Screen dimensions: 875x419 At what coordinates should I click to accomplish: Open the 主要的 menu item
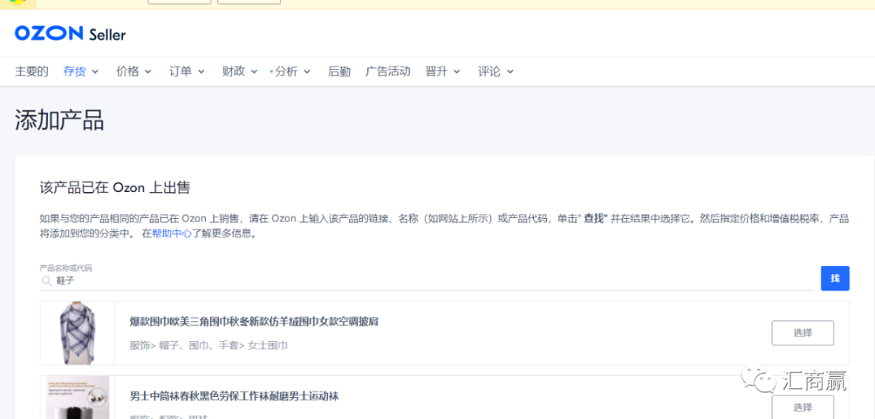point(32,71)
